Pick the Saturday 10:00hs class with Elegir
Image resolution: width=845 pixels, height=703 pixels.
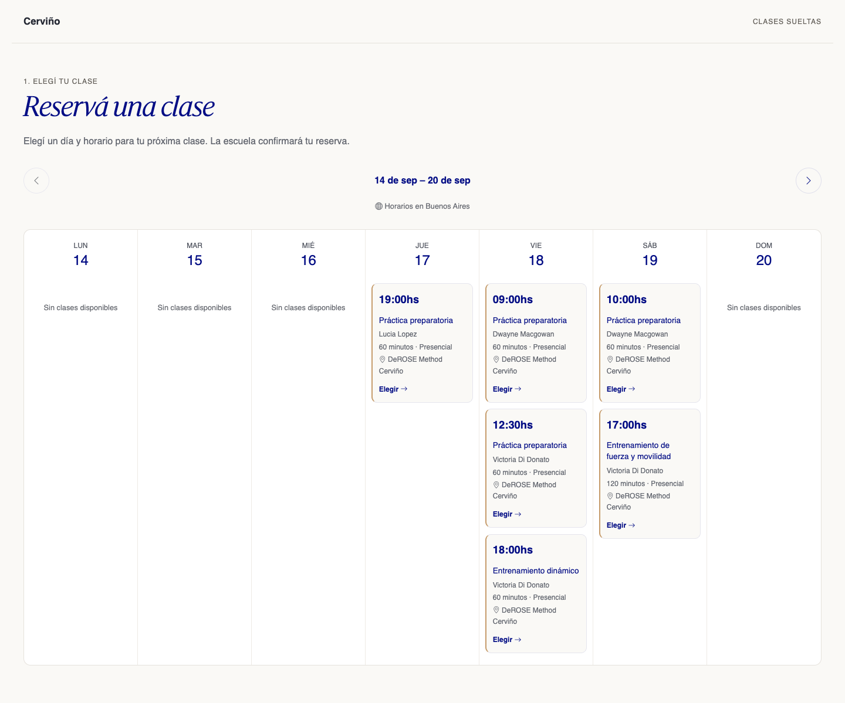pyautogui.click(x=621, y=389)
